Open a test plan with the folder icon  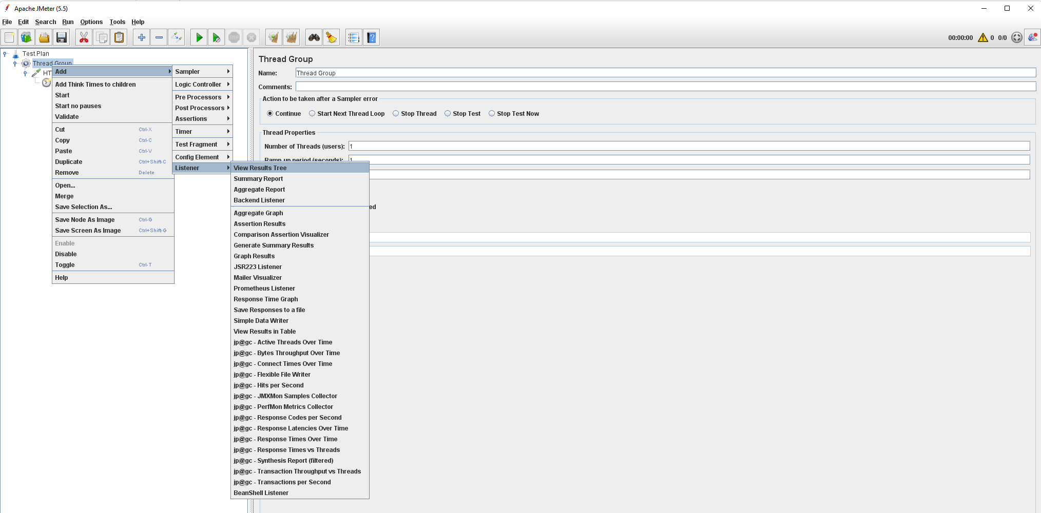click(x=44, y=37)
